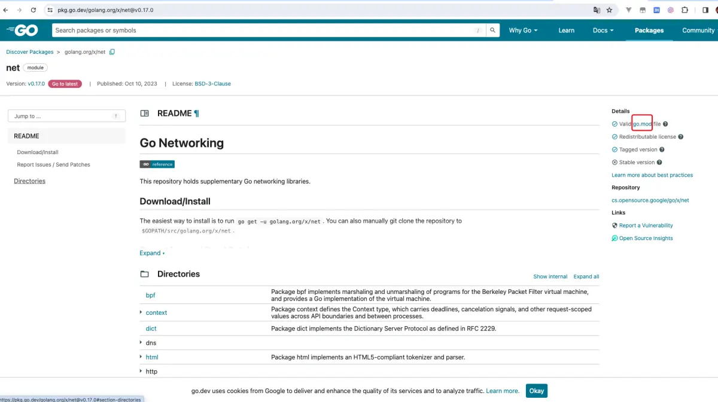Click the Open Source Insights icon
This screenshot has width=718, height=402.
pyautogui.click(x=614, y=238)
